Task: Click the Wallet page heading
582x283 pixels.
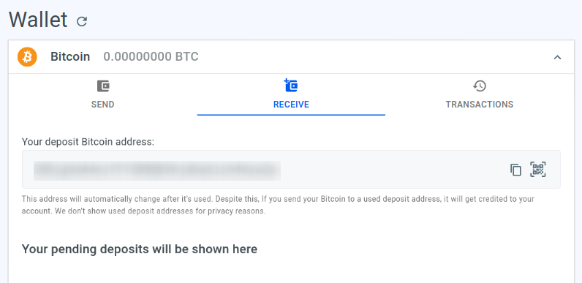Action: coord(38,19)
